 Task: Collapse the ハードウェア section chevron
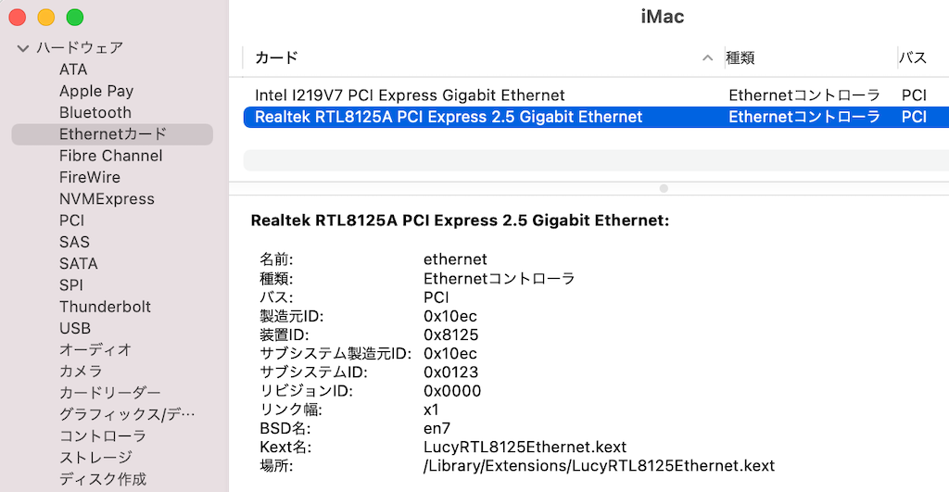point(23,48)
